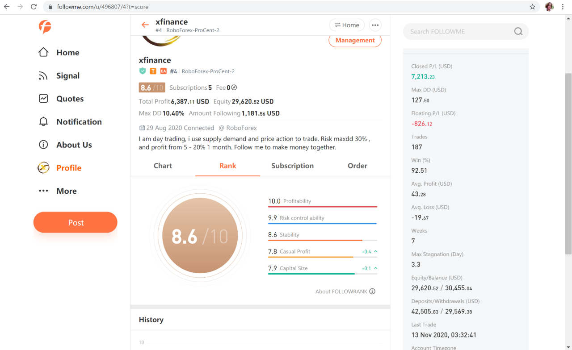
Task: Go back in browser history
Action: pos(7,7)
